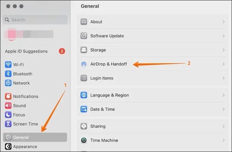Select General in the sidebar
The height and width of the screenshot is (152, 232).
point(35,137)
